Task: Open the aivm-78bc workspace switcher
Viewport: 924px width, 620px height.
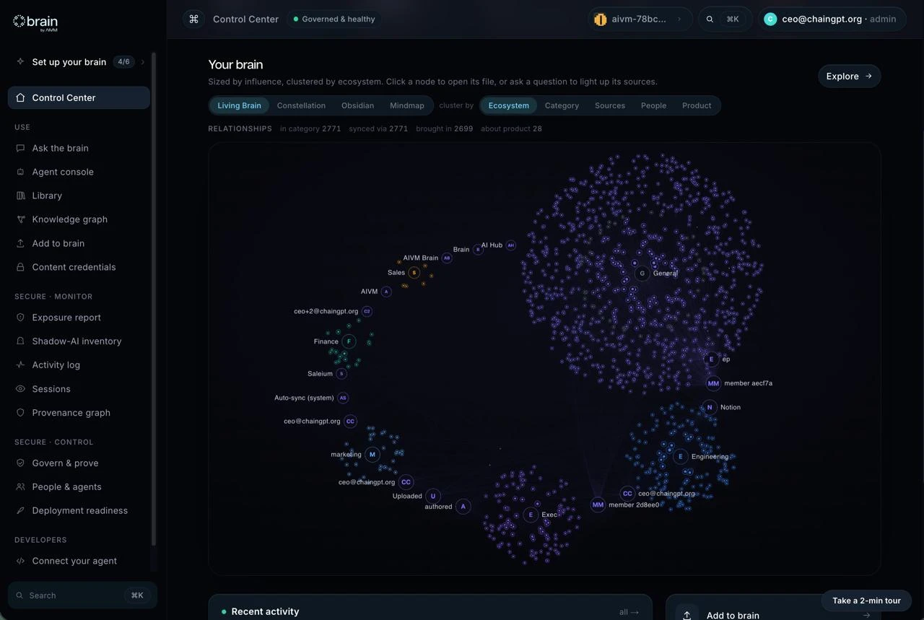Action: click(640, 19)
